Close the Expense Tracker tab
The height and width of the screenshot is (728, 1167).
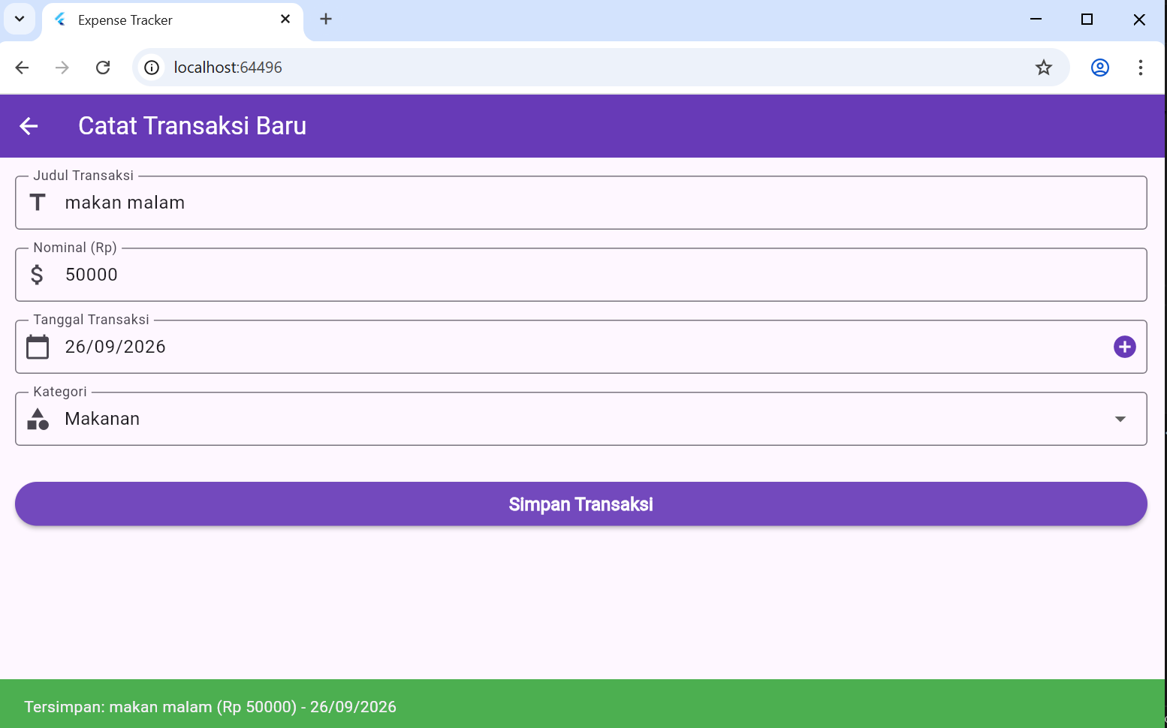pyautogui.click(x=285, y=20)
